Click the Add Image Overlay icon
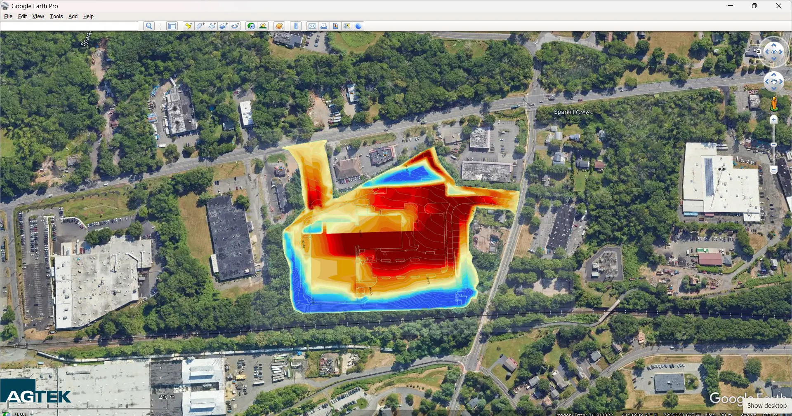Screen dimensions: 792x416 [224, 26]
